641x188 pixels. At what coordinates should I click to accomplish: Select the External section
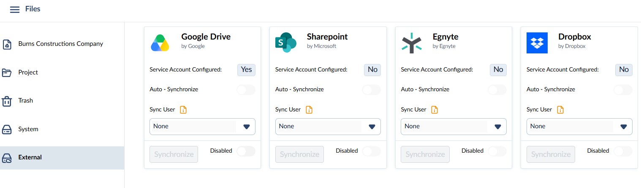pos(62,158)
